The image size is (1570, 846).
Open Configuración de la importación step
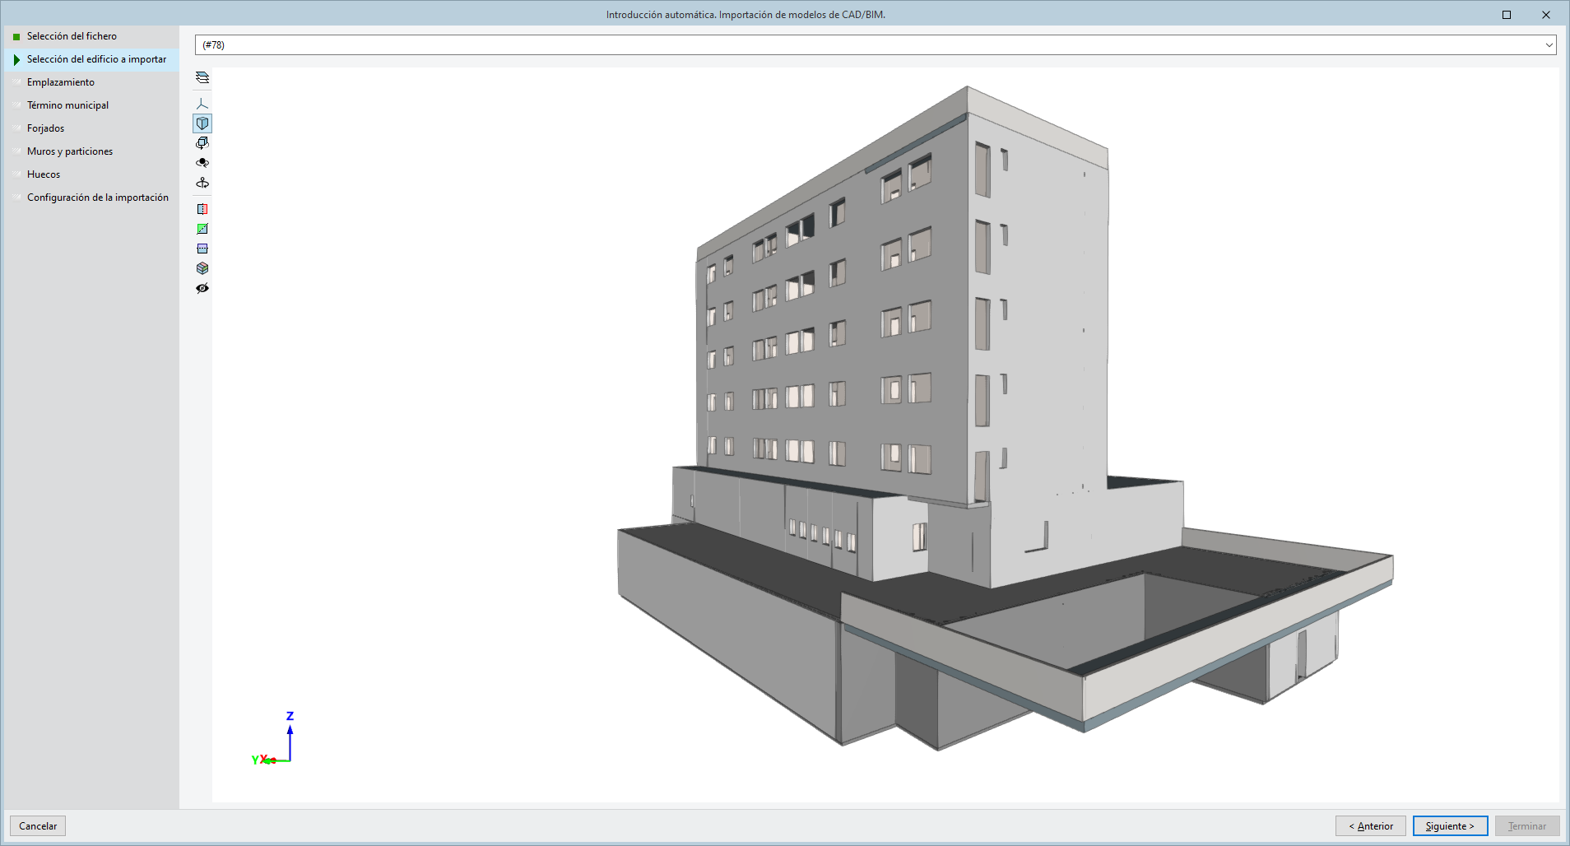(x=91, y=198)
